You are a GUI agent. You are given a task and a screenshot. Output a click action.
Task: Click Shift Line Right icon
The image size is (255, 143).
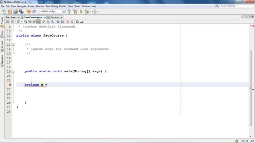point(62,21)
